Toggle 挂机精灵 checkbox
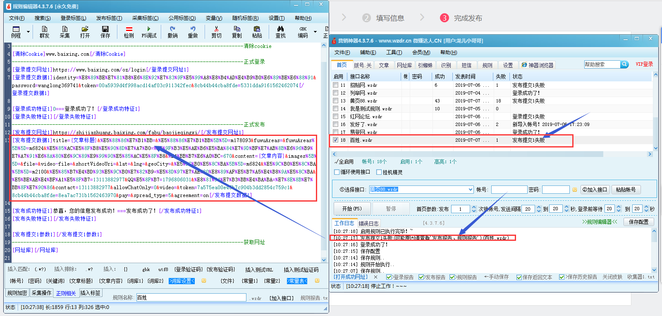This screenshot has width=662, height=316. point(379,172)
